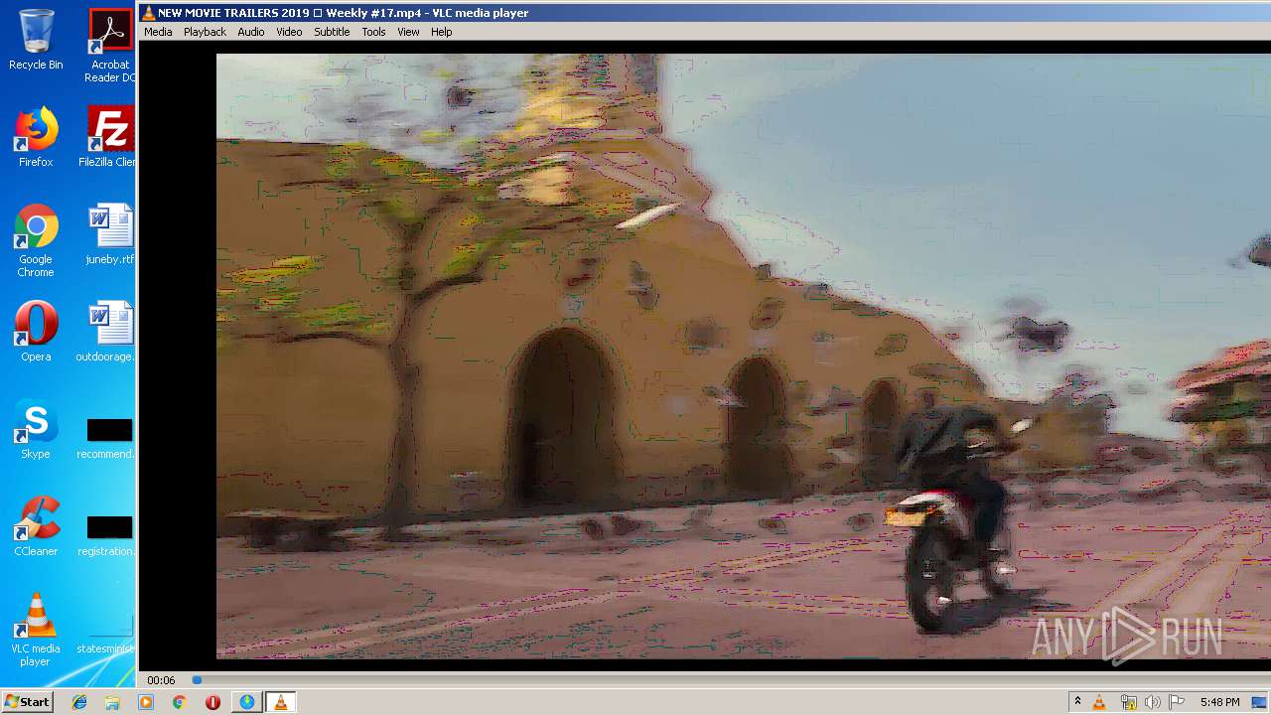This screenshot has height=715, width=1271.
Task: Select the CCleaner desktop shortcut
Action: pos(36,526)
